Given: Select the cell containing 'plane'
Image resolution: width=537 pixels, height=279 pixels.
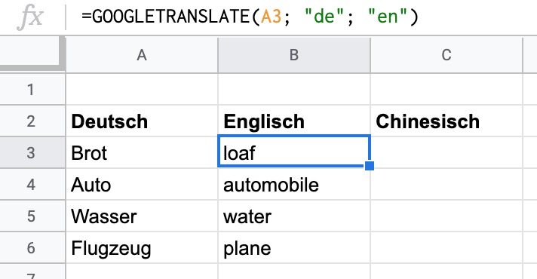Looking at the screenshot, I should [294, 247].
